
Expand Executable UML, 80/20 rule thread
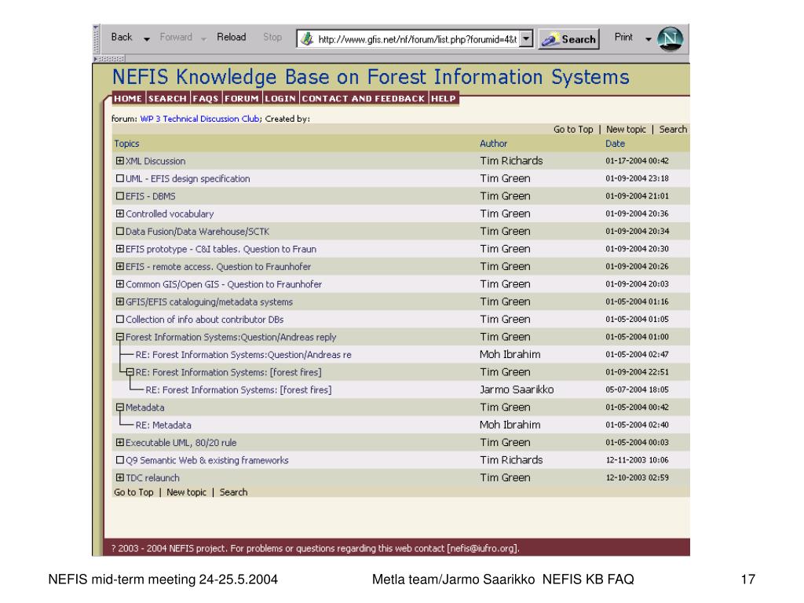[119, 443]
